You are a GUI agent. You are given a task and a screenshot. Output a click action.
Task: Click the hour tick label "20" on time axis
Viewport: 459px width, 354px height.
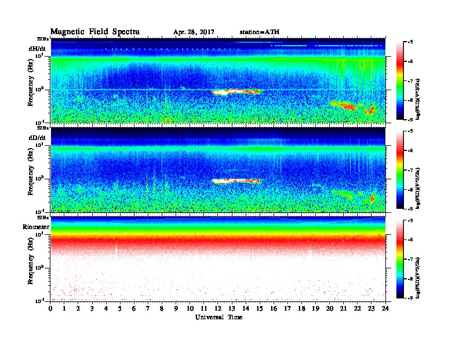point(330,308)
